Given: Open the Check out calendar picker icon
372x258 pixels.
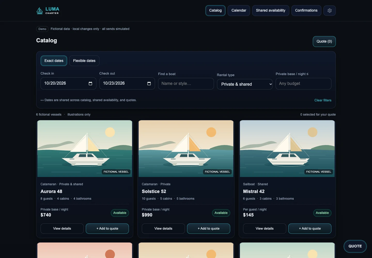Looking at the screenshot, I should (x=149, y=83).
